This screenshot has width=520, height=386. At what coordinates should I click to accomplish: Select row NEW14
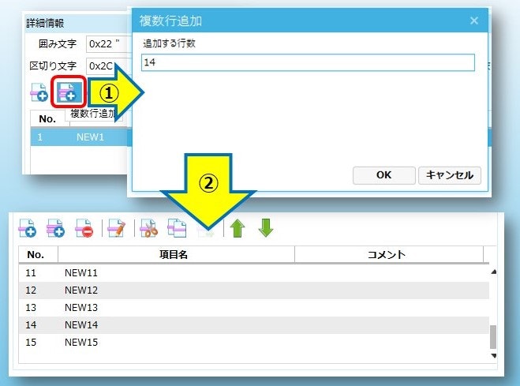coord(254,324)
